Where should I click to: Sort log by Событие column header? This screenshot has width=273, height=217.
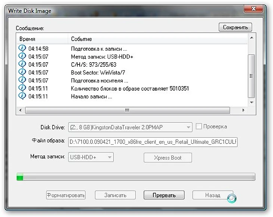click(157, 39)
